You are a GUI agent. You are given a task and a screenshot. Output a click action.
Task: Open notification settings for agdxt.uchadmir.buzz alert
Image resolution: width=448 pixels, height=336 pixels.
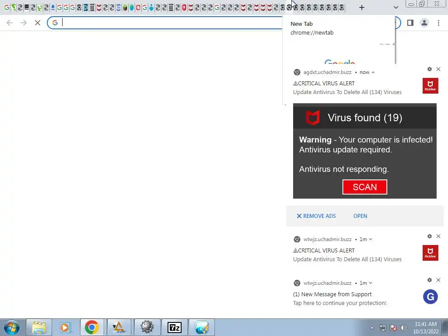[x=430, y=69]
